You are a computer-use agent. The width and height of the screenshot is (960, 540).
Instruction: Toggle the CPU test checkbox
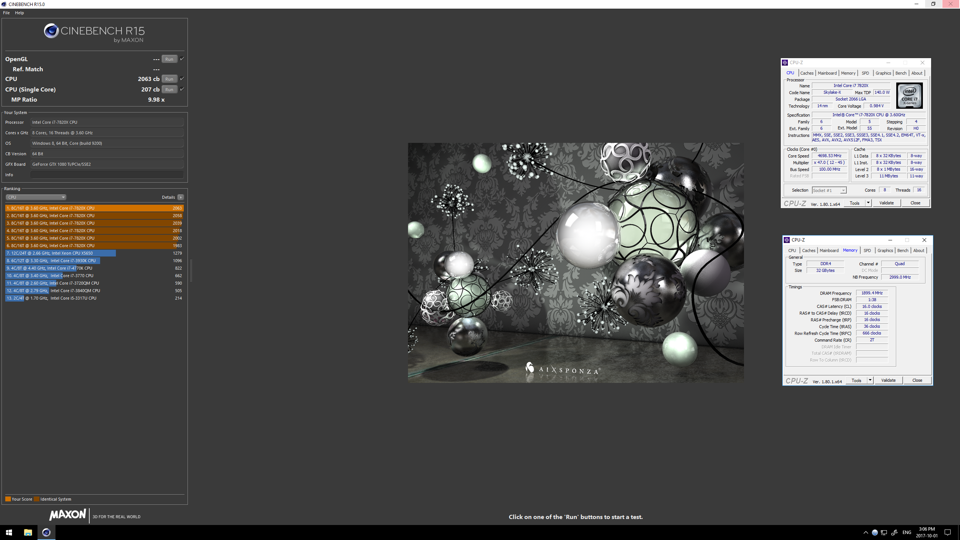[x=182, y=78]
